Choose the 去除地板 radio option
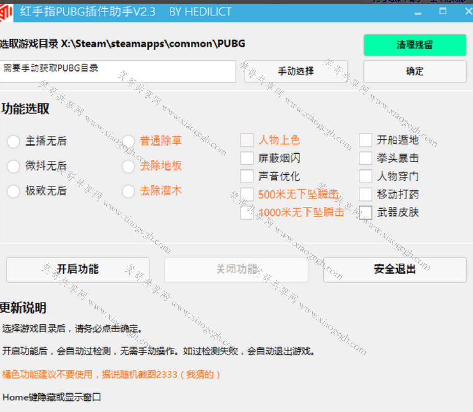Viewport: 473px width, 412px height. click(x=128, y=166)
